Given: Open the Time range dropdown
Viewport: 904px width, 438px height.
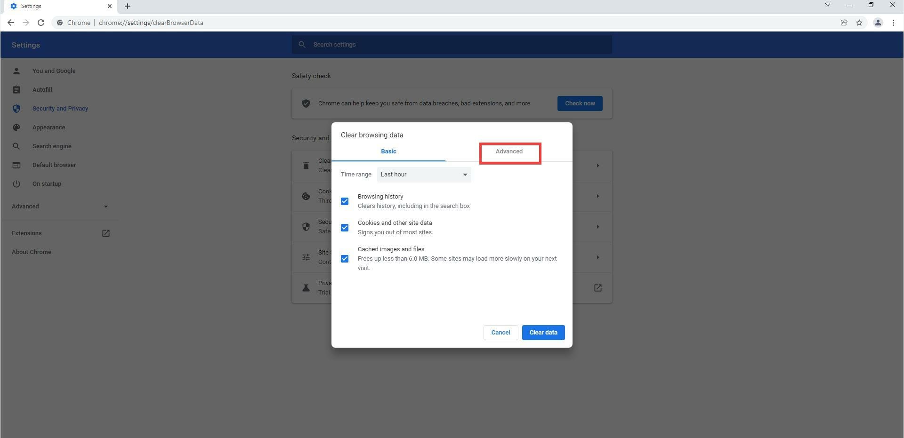Looking at the screenshot, I should pos(424,175).
